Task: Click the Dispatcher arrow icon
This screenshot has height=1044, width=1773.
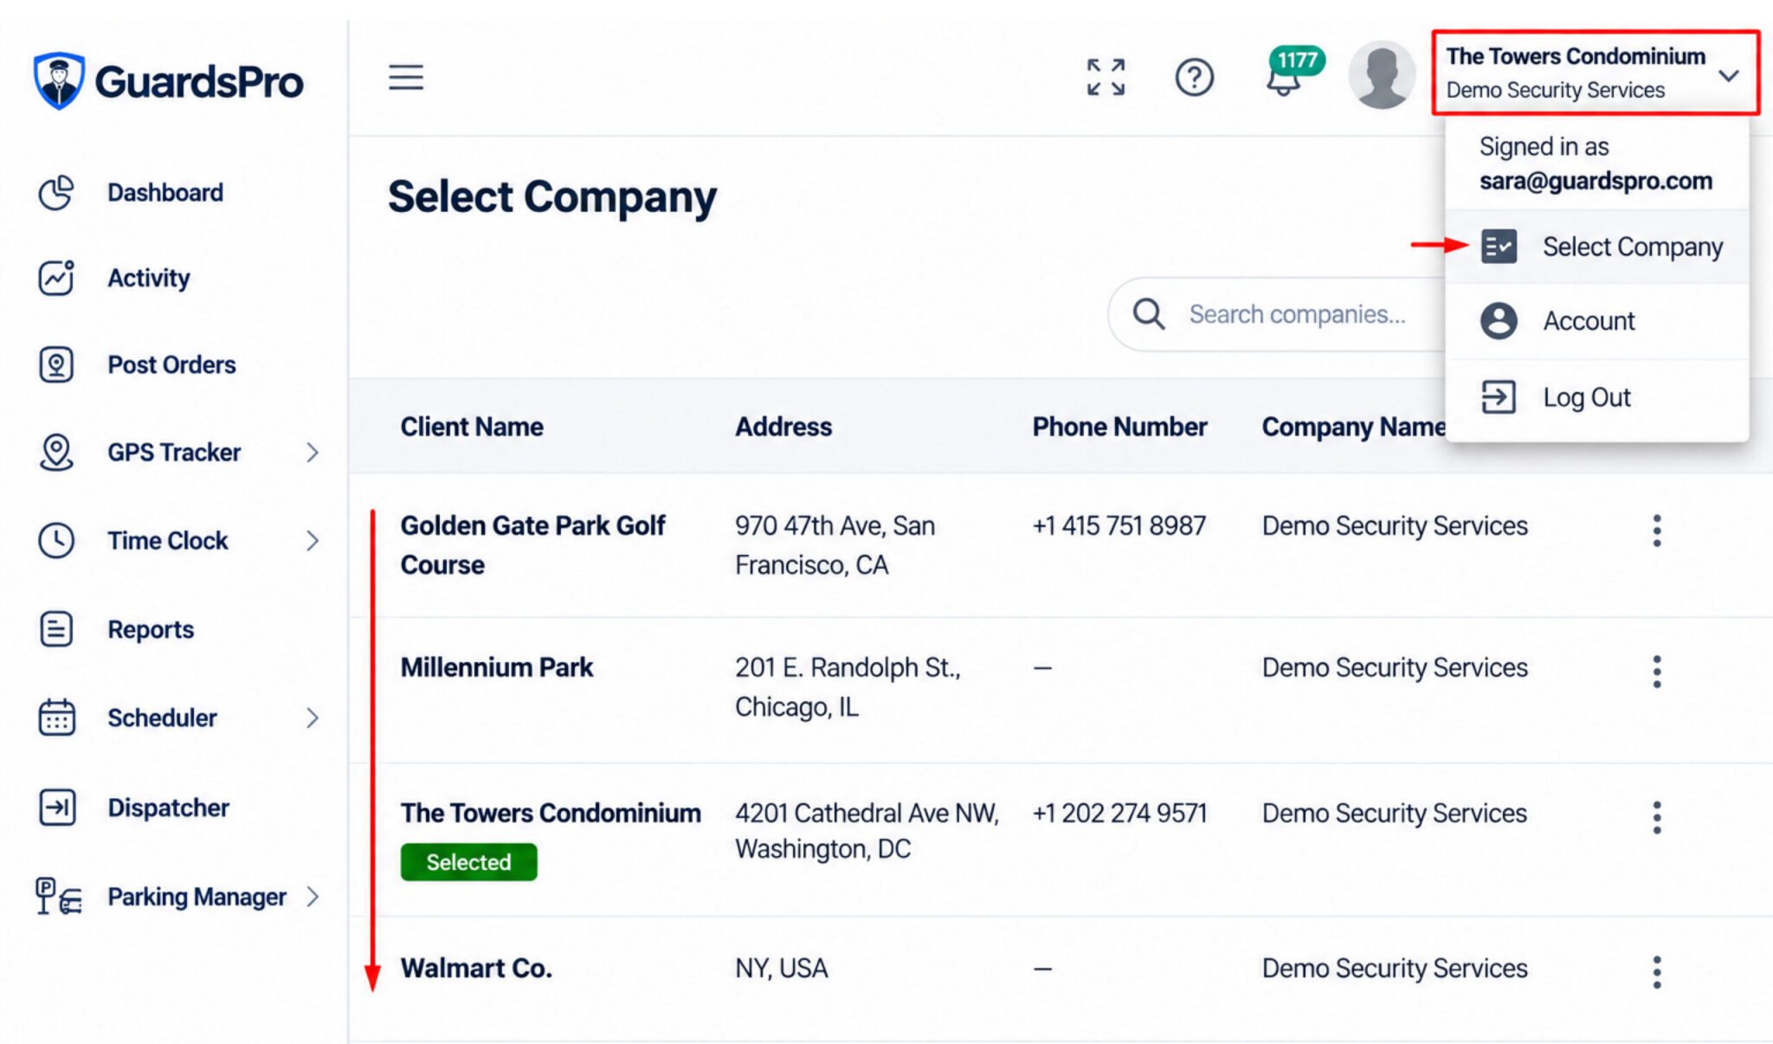Action: point(57,808)
